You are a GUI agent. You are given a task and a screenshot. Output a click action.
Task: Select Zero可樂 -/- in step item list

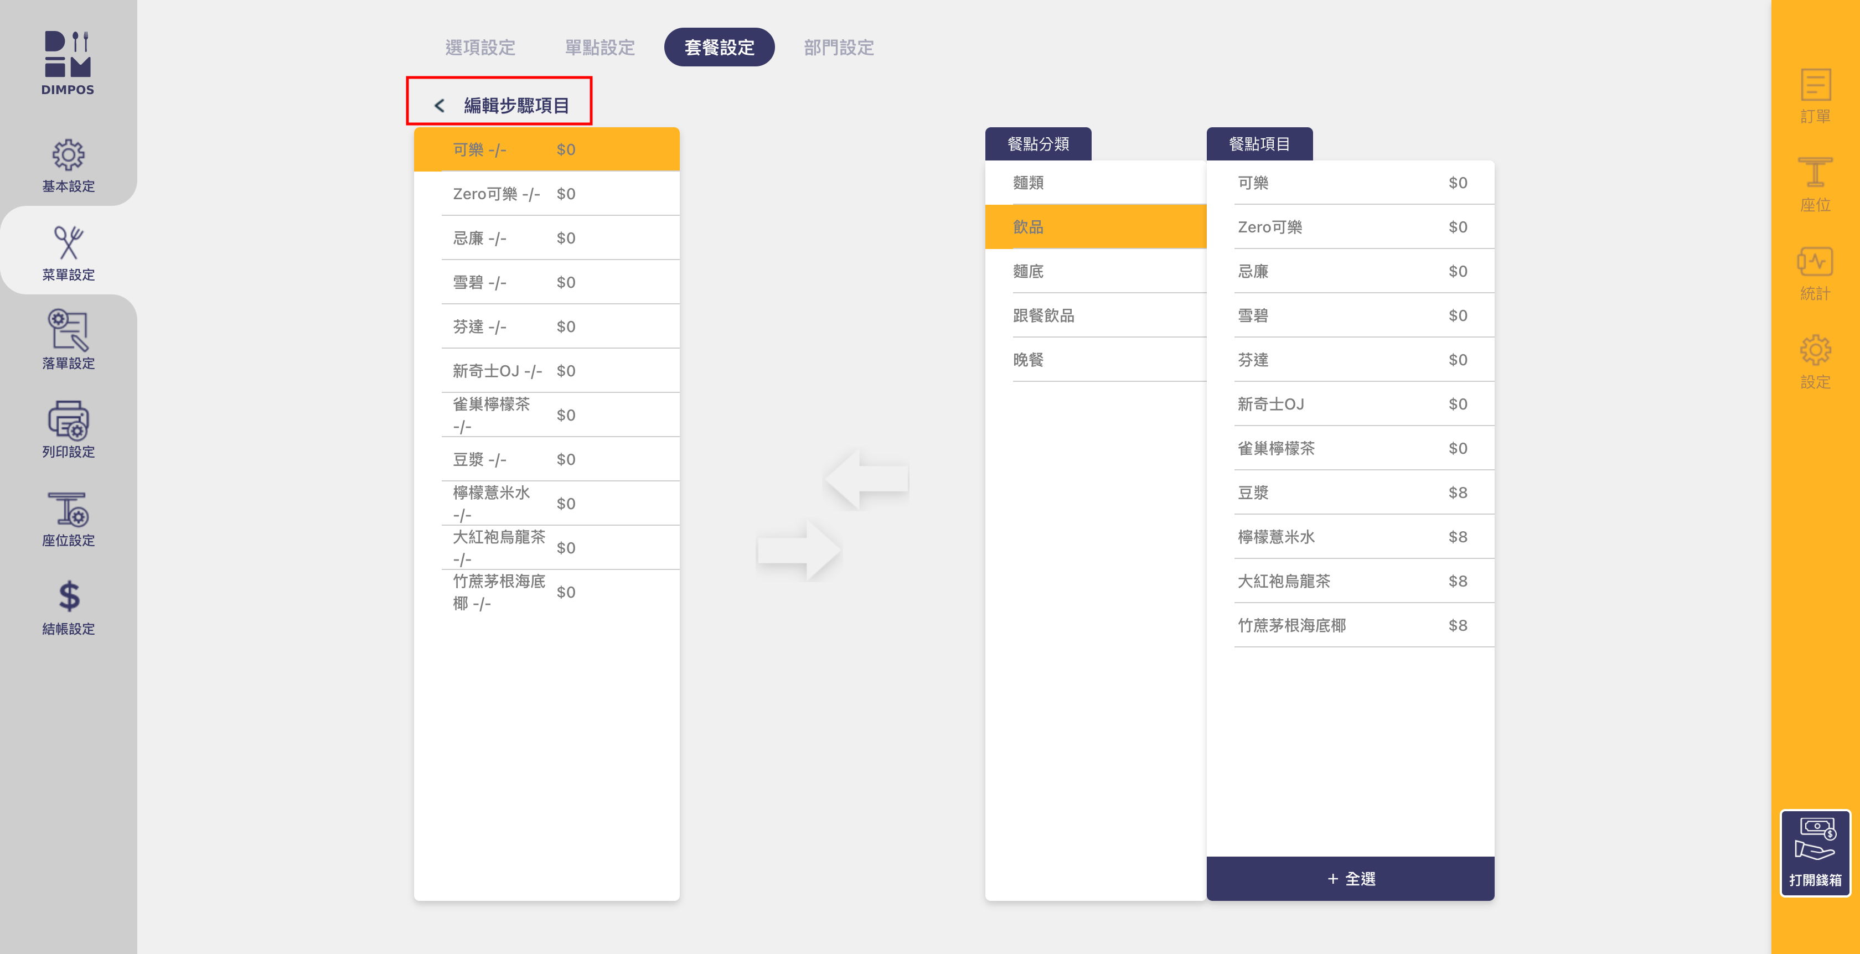[546, 194]
